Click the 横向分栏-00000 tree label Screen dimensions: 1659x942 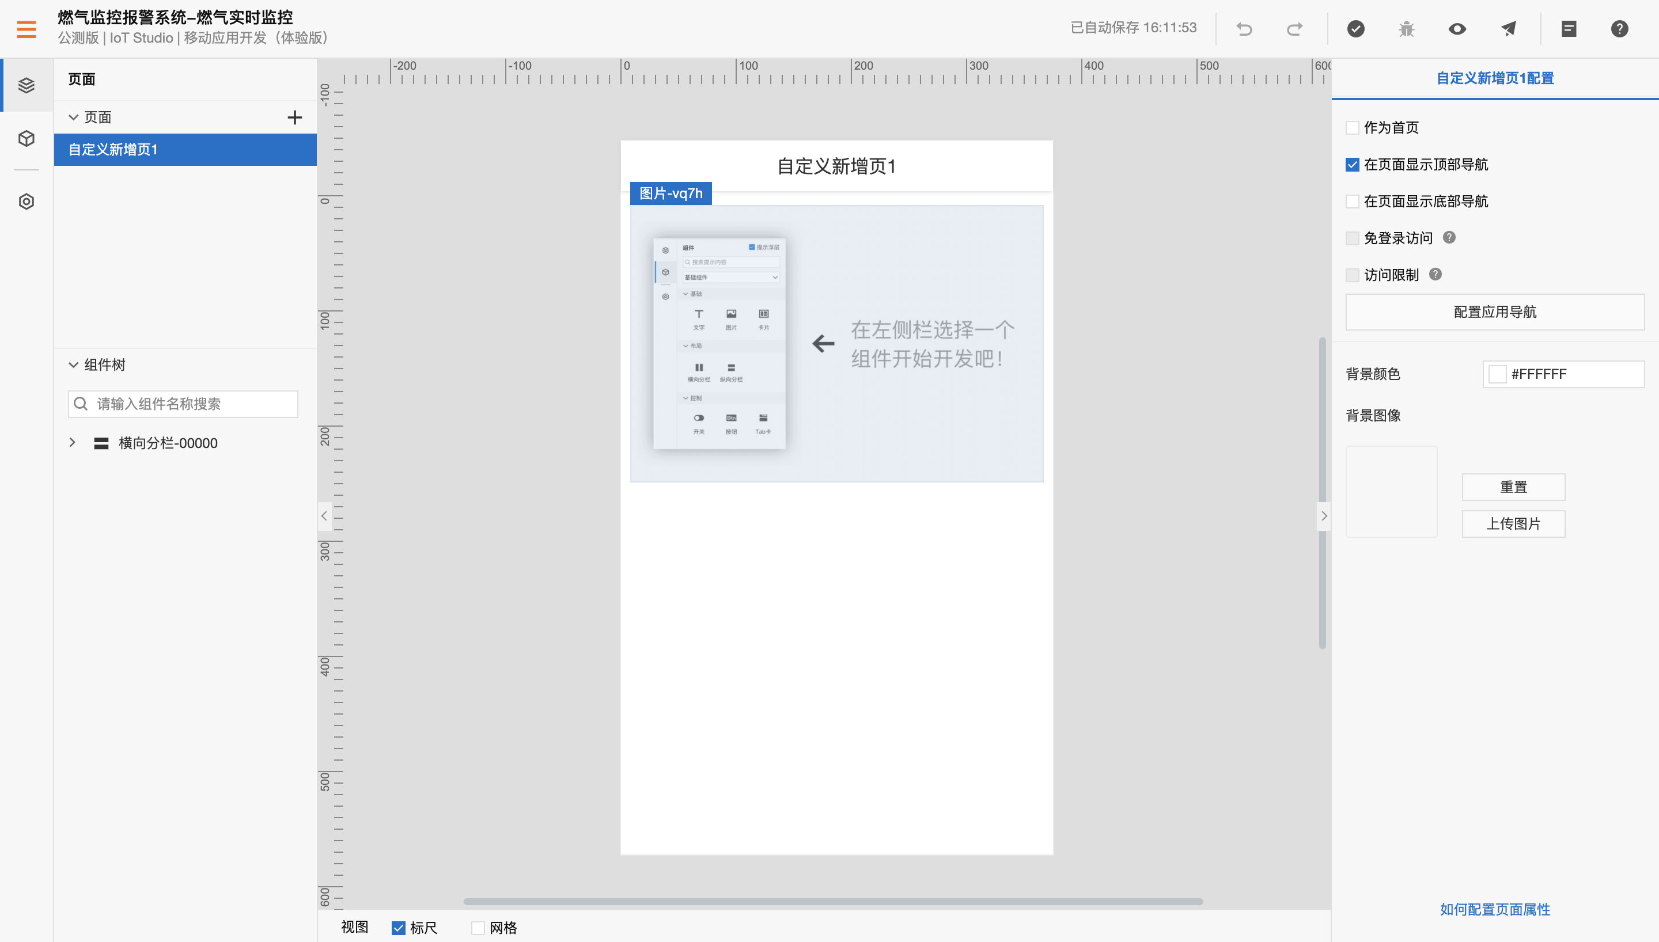coord(168,443)
